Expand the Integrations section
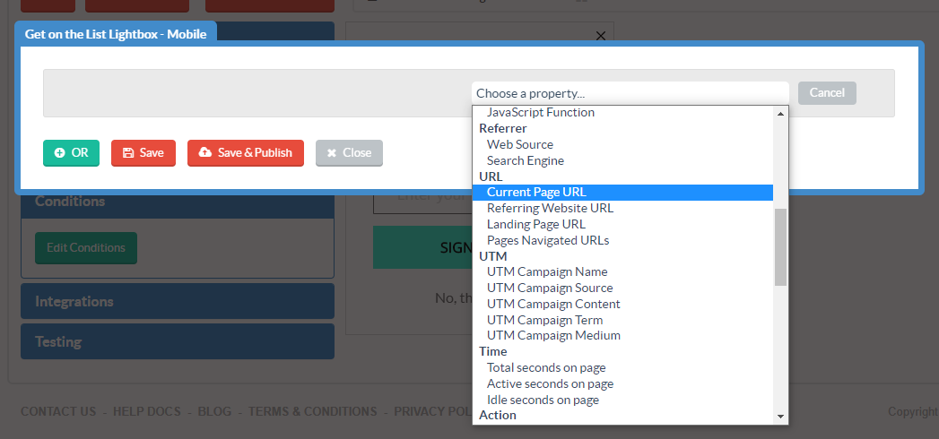The height and width of the screenshot is (439, 939). (178, 301)
